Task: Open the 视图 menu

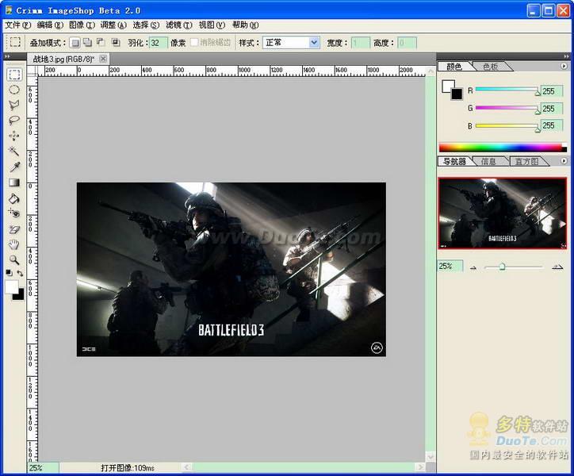Action: [212, 25]
